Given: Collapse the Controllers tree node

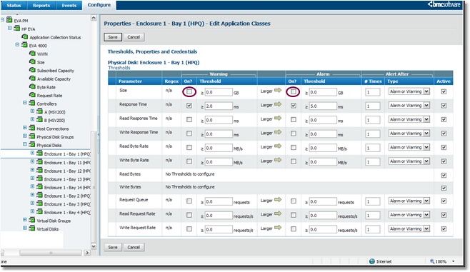Looking at the screenshot, I should pyautogui.click(x=25, y=103).
